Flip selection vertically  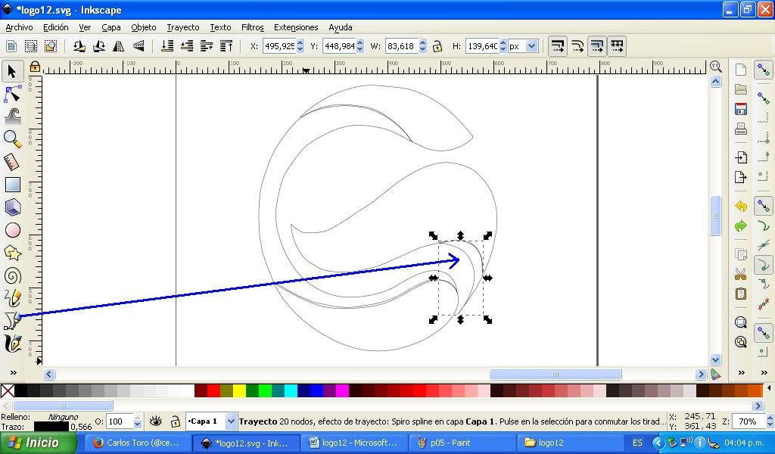(x=139, y=46)
